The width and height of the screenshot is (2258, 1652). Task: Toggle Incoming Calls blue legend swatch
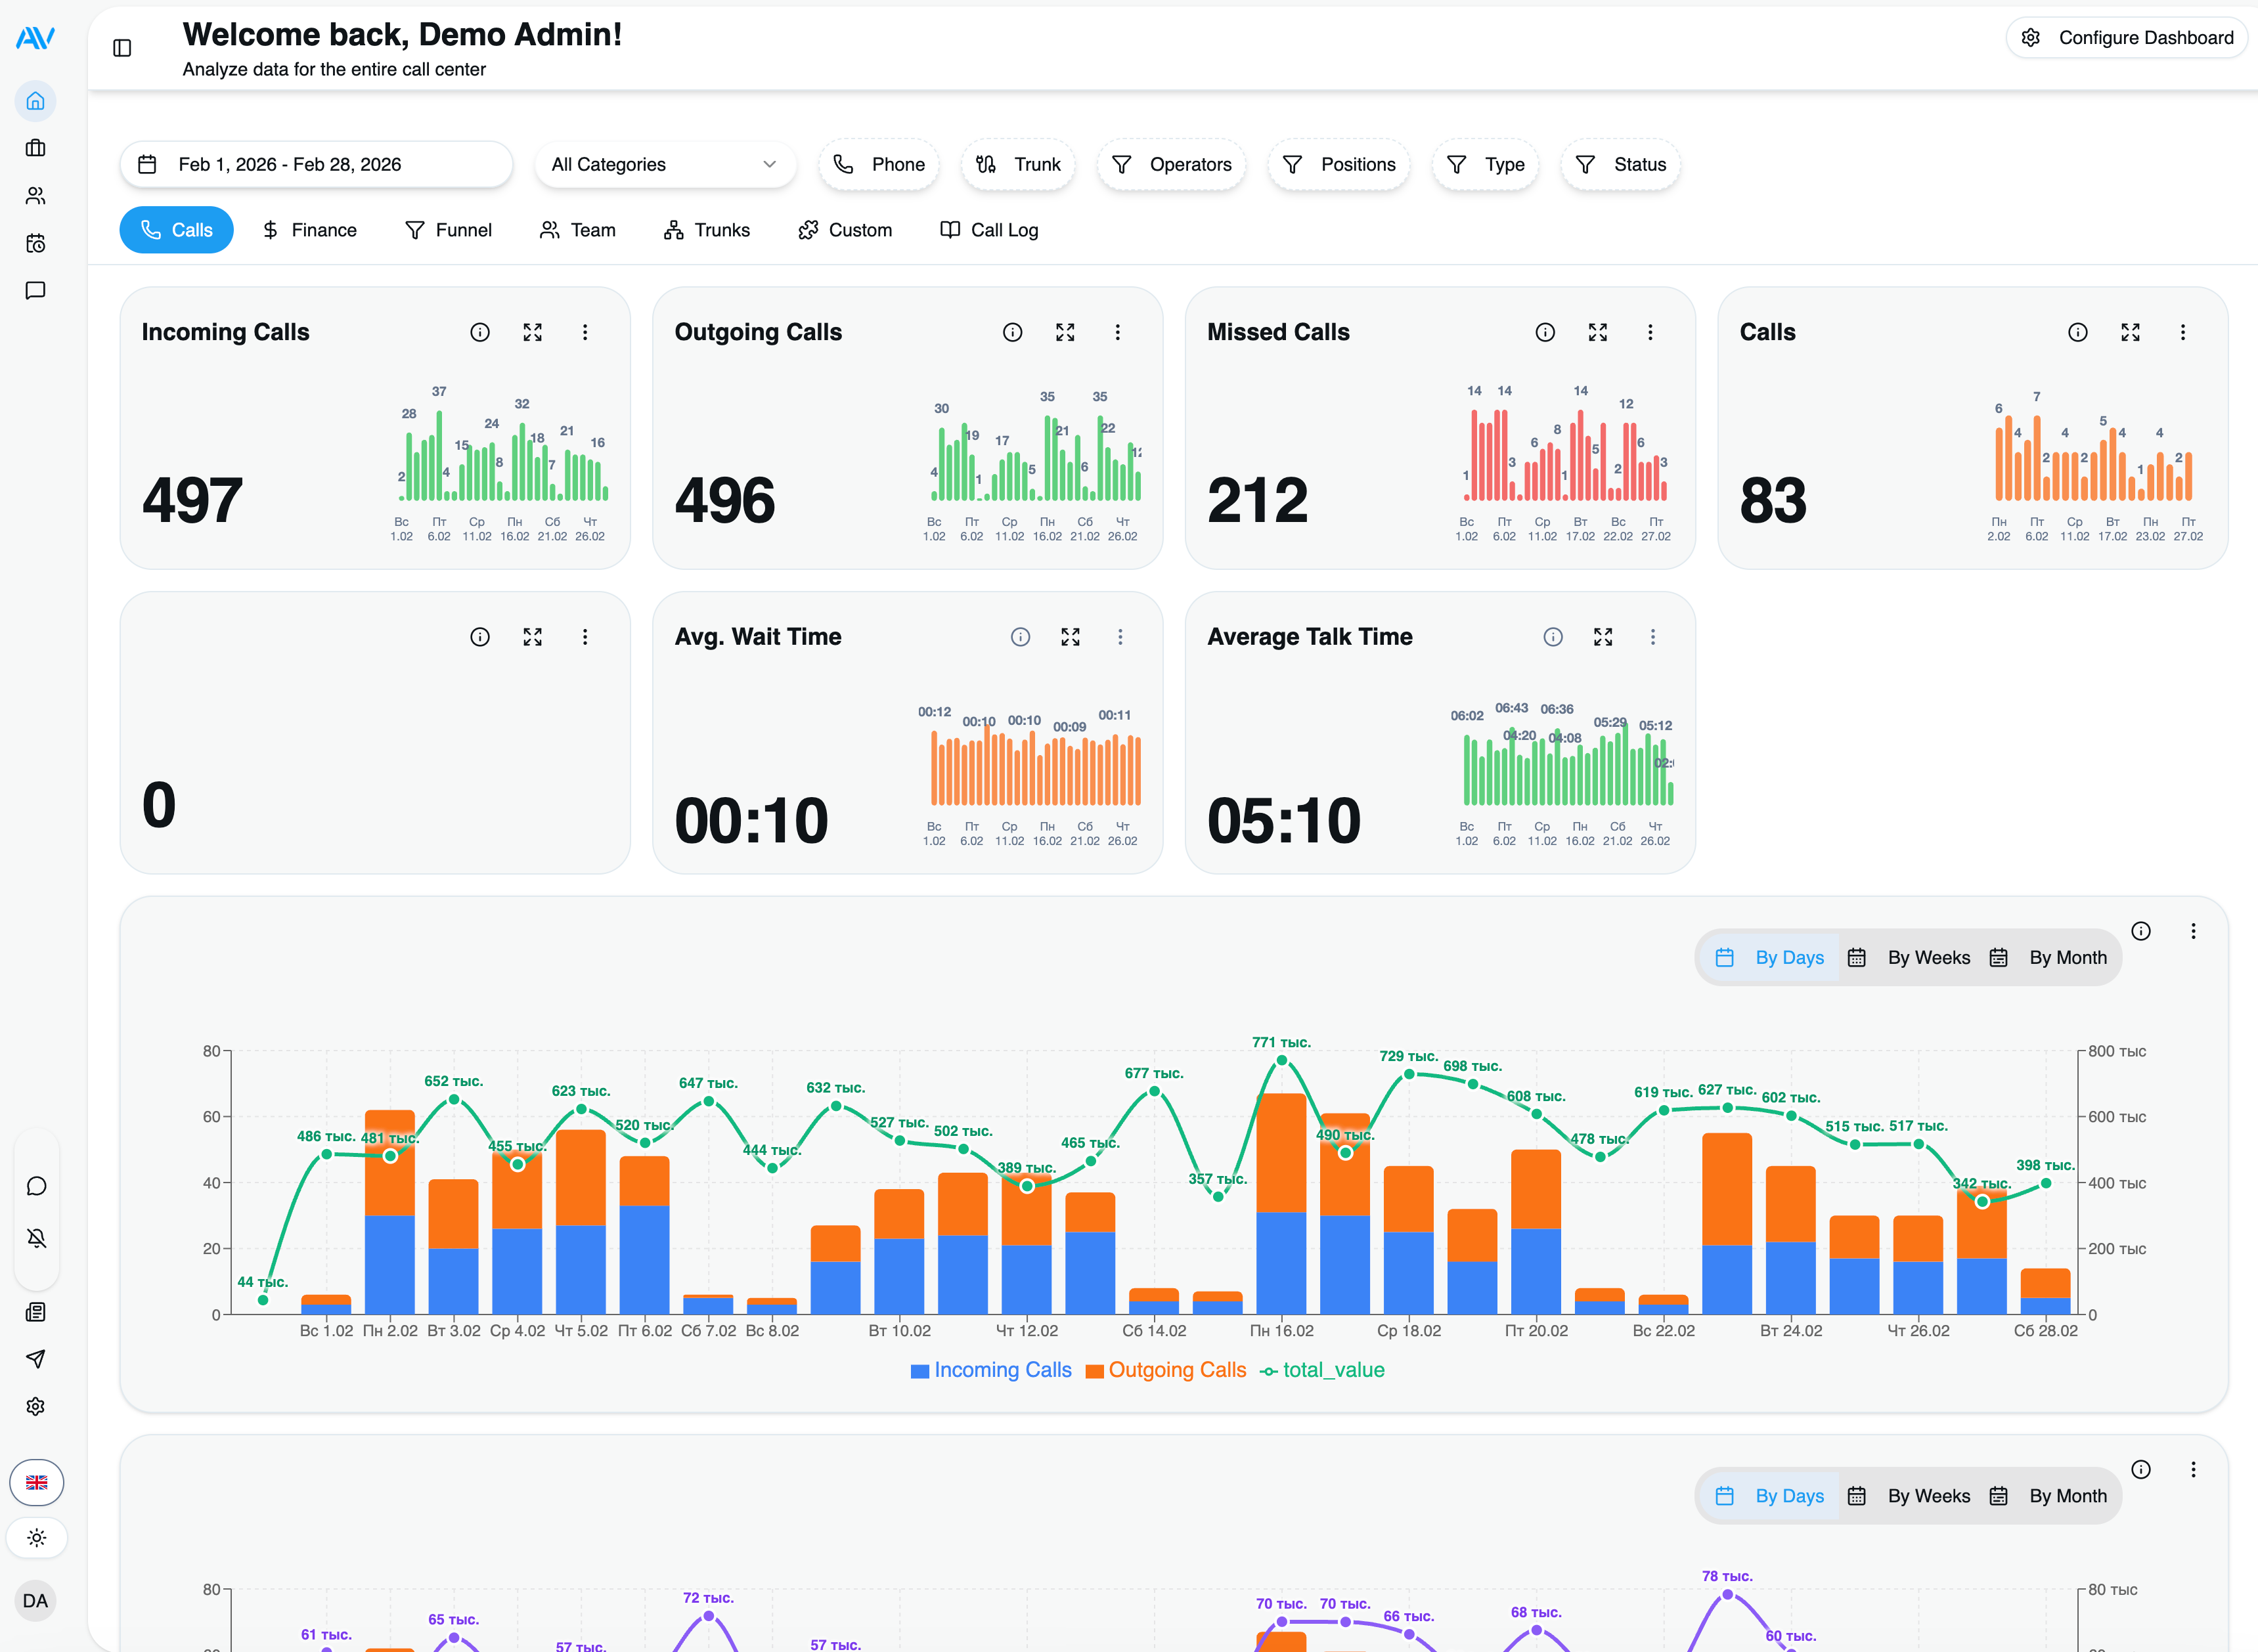coord(919,1371)
